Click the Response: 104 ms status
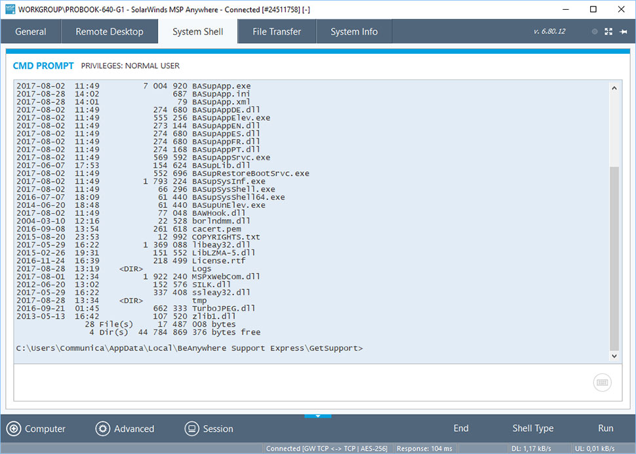636x454 pixels. coord(424,448)
